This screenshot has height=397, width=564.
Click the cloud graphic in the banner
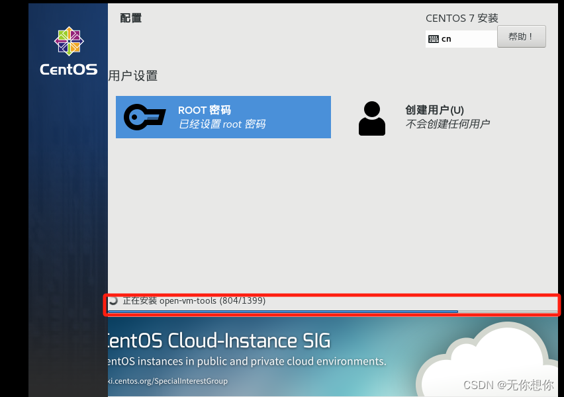487,359
